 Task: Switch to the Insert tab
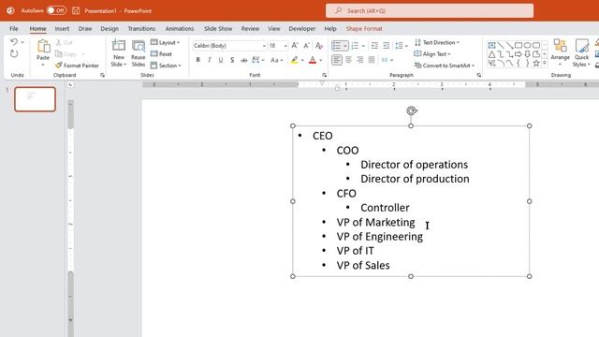pyautogui.click(x=62, y=29)
